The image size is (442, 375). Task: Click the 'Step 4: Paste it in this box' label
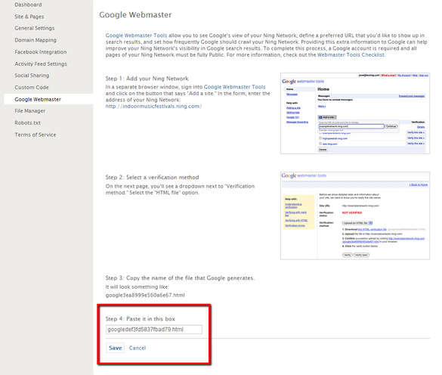pyautogui.click(x=141, y=319)
